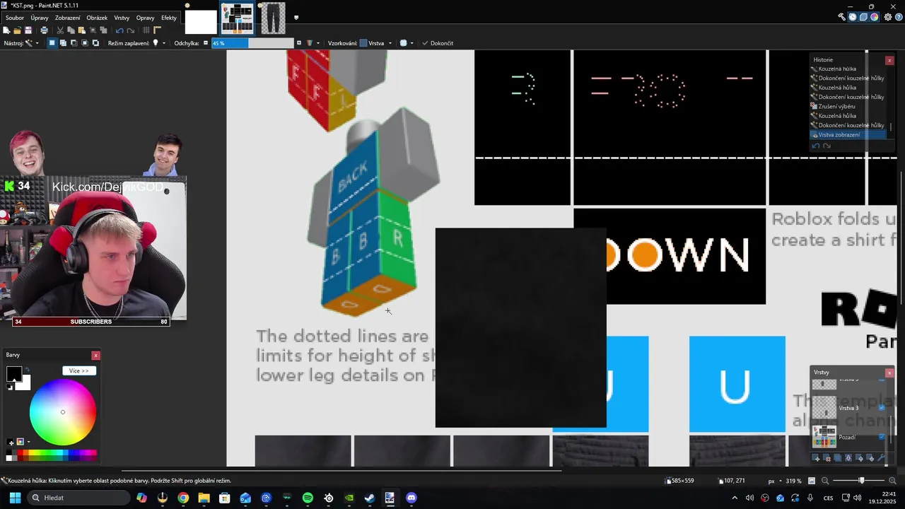Click Odchylka tolerance slider bar
The image size is (905, 509).
tap(252, 43)
